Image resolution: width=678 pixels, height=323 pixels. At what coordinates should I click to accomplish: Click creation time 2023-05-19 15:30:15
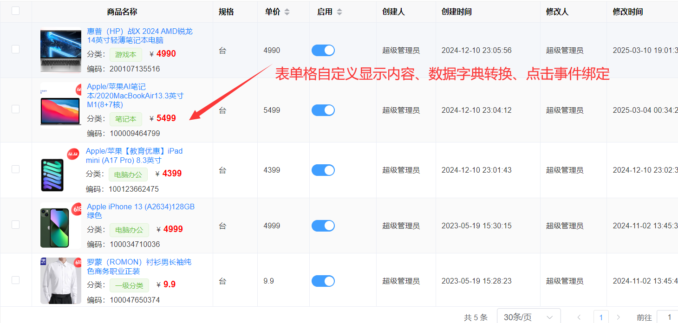coord(476,226)
